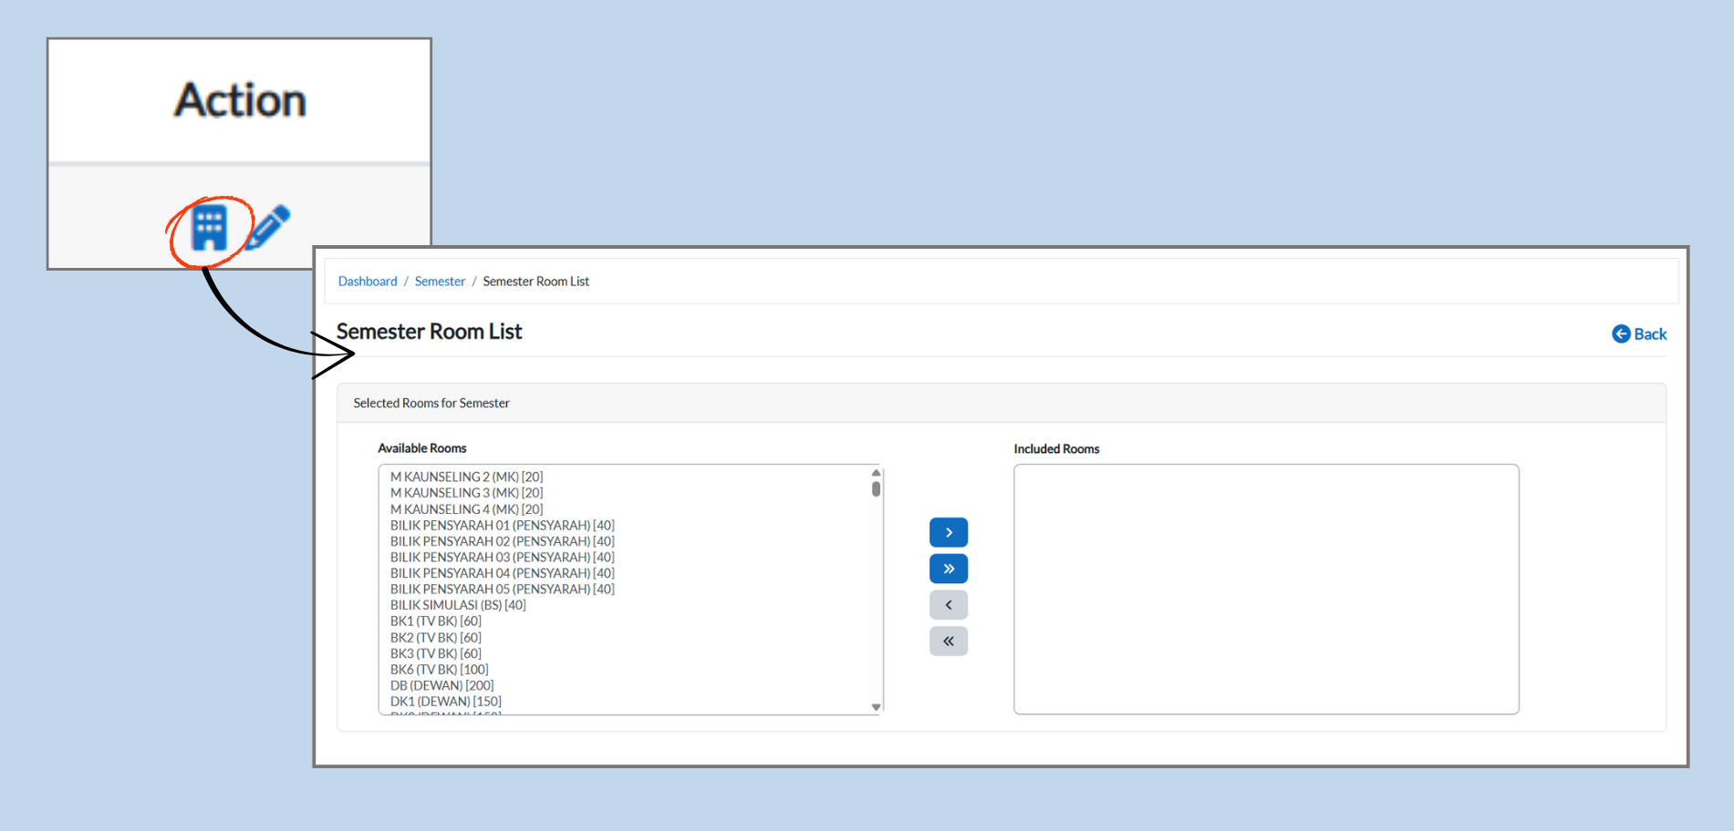The image size is (1734, 831).
Task: Pick BK6 (TV BK) [100] from list
Action: tap(439, 670)
